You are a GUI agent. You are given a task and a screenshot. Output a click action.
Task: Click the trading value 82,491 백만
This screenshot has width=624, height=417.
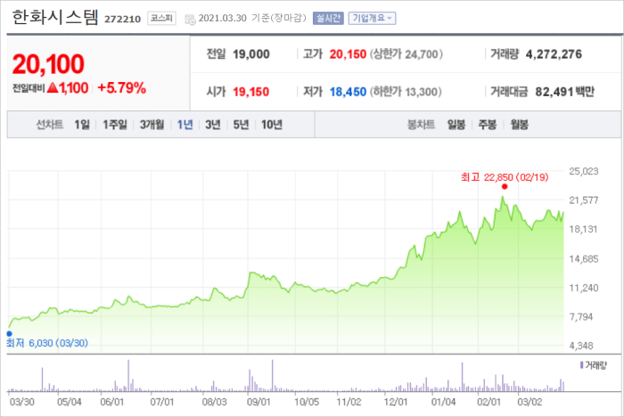click(564, 92)
